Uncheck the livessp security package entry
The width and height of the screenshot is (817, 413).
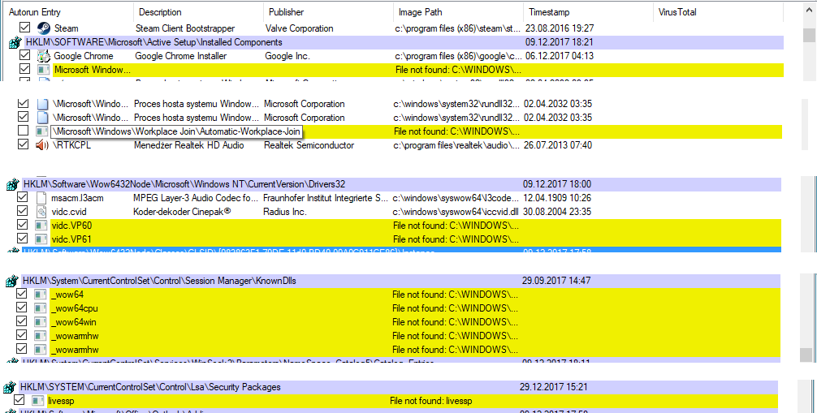pos(19,400)
